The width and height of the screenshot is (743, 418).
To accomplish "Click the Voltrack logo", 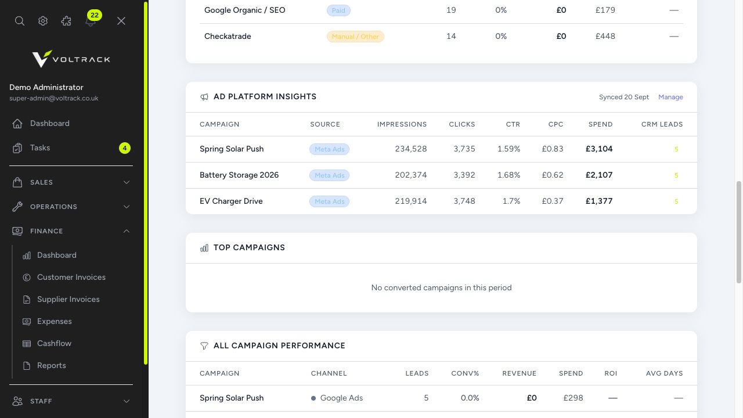I will click(71, 59).
